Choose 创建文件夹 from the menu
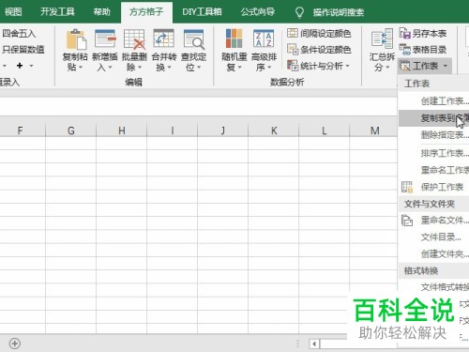The image size is (469, 352). click(434, 253)
